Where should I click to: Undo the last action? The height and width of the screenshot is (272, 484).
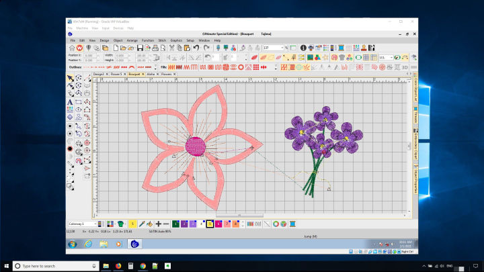[196, 48]
